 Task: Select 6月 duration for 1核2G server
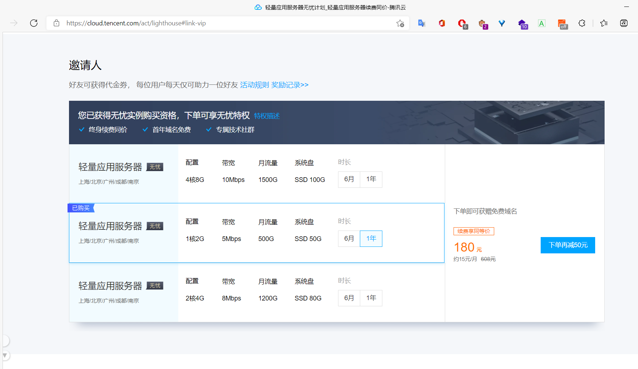pyautogui.click(x=349, y=239)
